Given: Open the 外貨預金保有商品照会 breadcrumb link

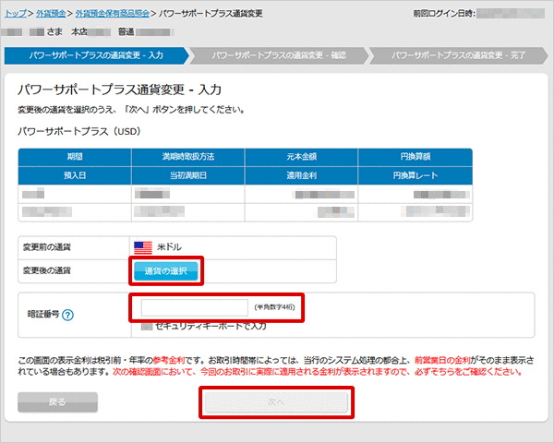Looking at the screenshot, I should point(112,15).
